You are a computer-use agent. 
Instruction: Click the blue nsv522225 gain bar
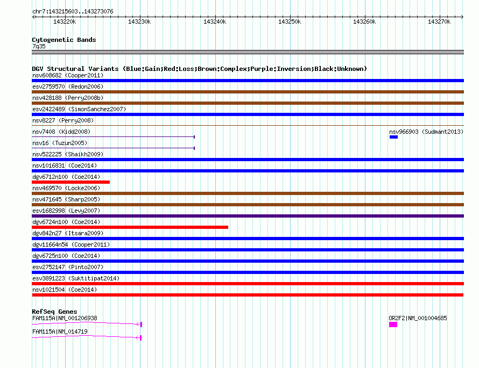coord(248,160)
